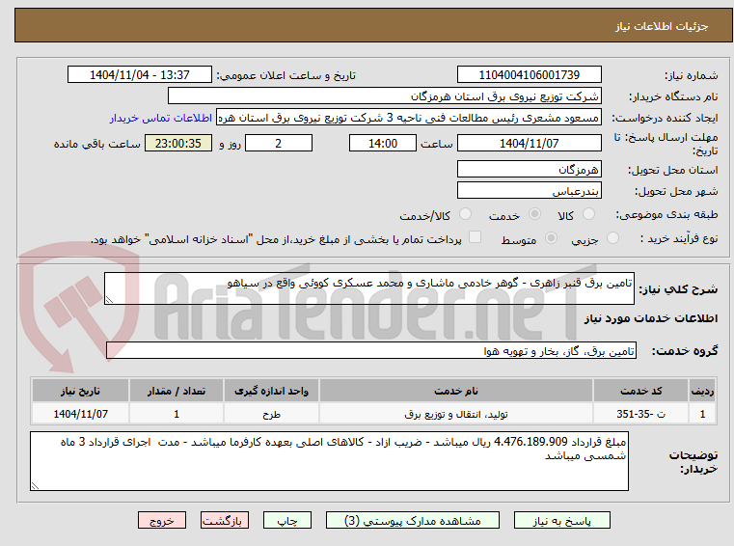Select the 'کالا/خدمت' radio button

point(465,214)
